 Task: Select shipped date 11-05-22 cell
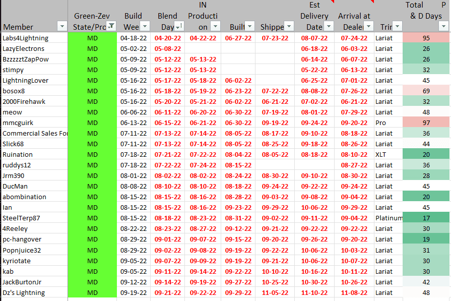pyautogui.click(x=274, y=292)
